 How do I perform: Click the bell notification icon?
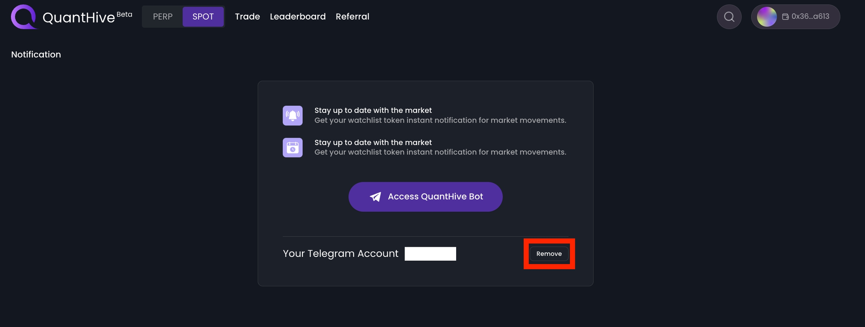[292, 115]
